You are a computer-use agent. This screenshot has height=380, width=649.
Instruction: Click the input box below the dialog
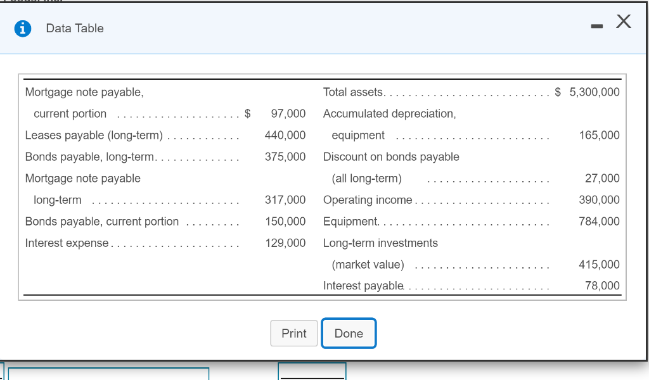coord(312,373)
